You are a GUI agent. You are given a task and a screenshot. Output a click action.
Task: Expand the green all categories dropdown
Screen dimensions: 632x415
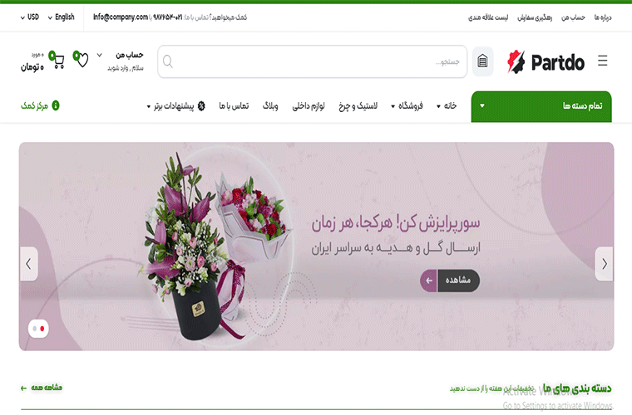[x=541, y=106]
